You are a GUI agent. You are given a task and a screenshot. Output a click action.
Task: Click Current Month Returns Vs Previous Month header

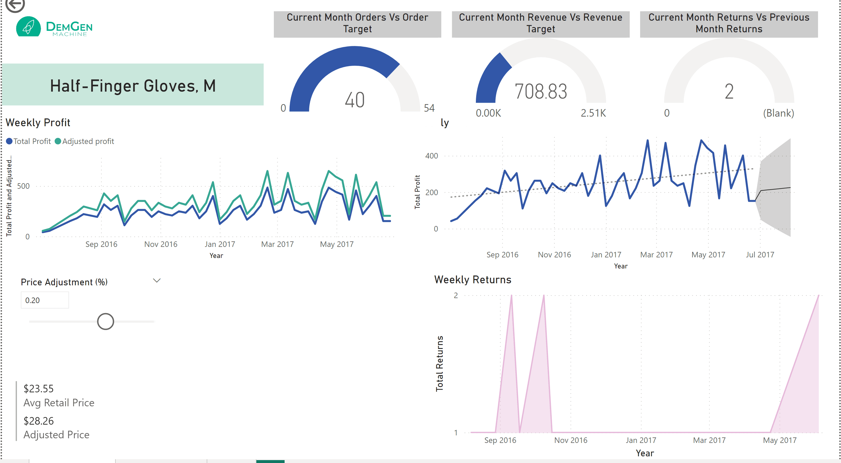pyautogui.click(x=729, y=24)
